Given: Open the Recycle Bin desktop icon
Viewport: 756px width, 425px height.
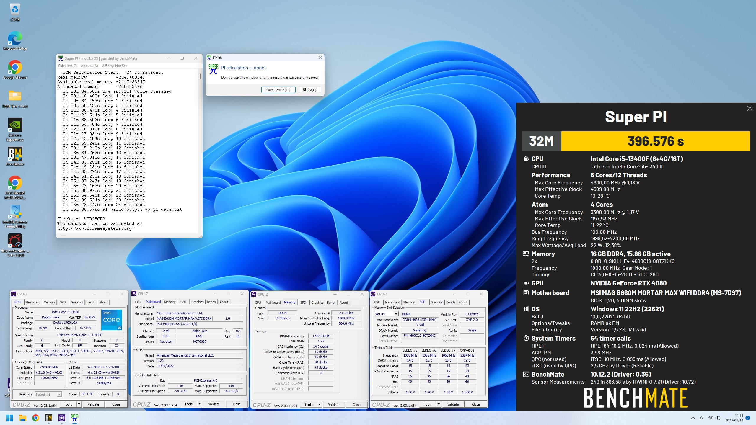Looking at the screenshot, I should (15, 12).
